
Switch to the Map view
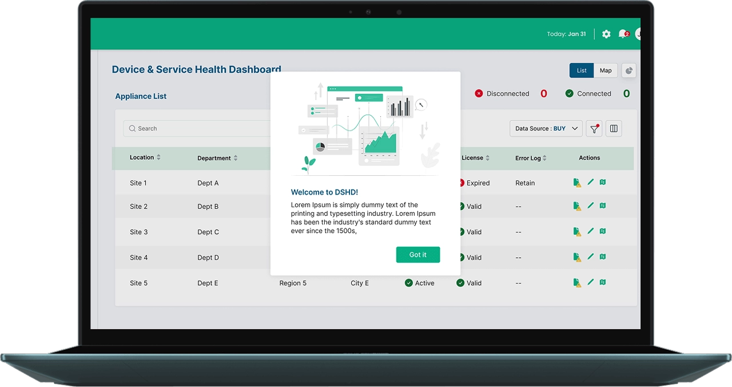click(x=606, y=70)
